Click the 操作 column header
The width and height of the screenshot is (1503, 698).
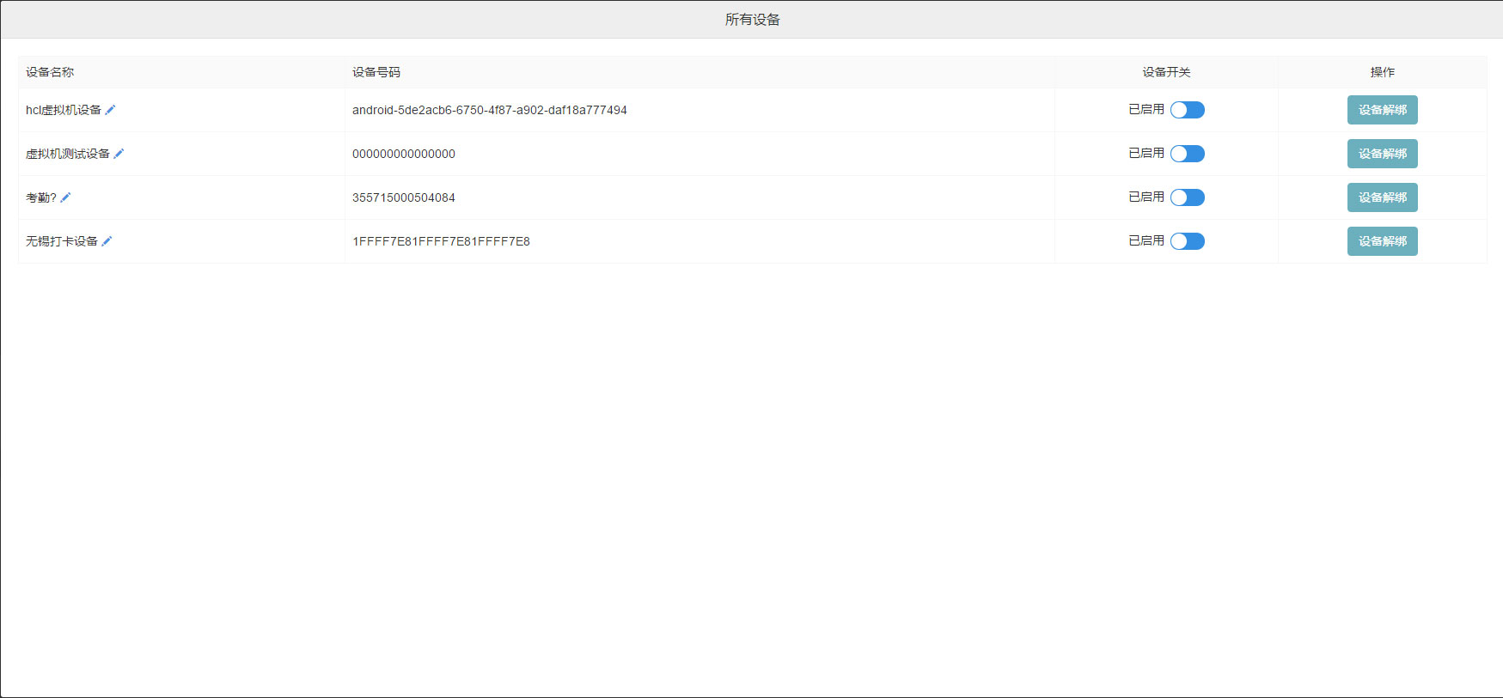pyautogui.click(x=1382, y=72)
